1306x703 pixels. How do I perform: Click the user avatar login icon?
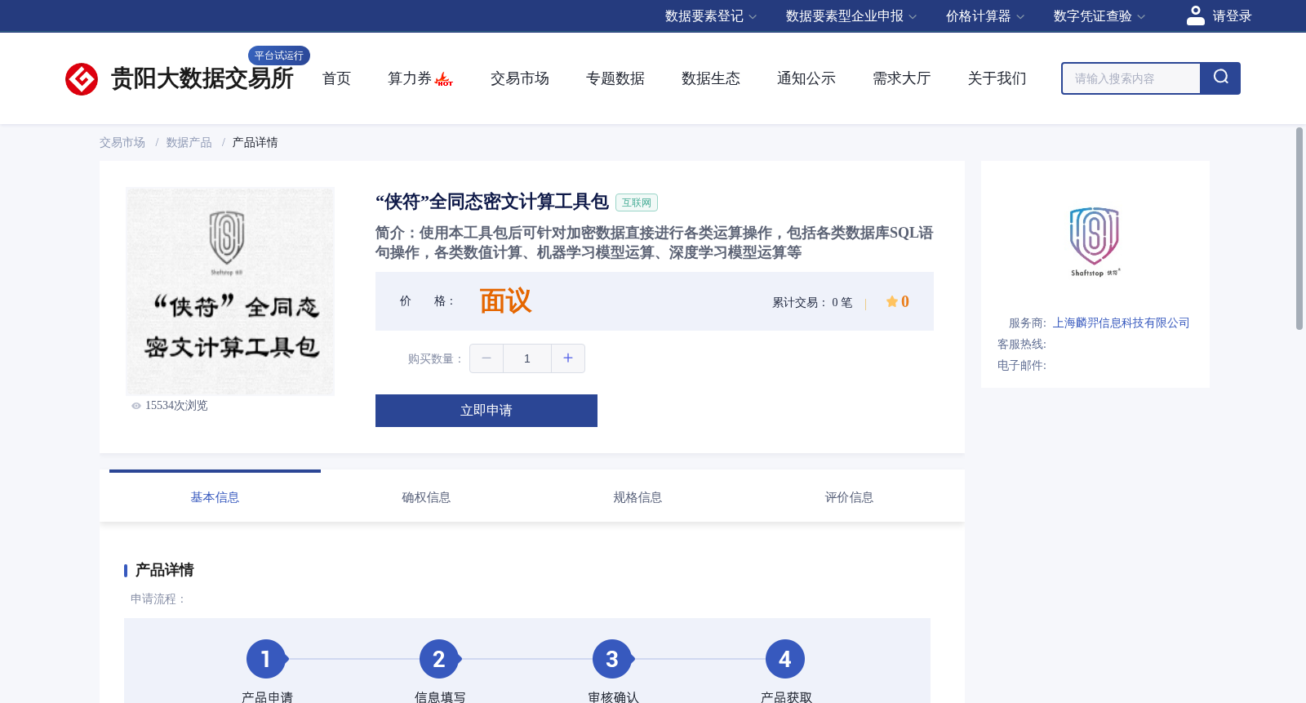point(1195,16)
